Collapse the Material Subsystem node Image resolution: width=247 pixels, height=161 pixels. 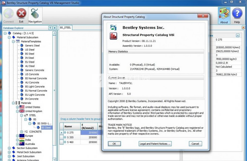coord(9,37)
